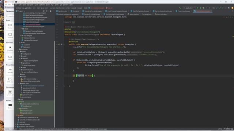Click the Button component in Action section
This screenshot has height=131, width=234.
coord(10,106)
